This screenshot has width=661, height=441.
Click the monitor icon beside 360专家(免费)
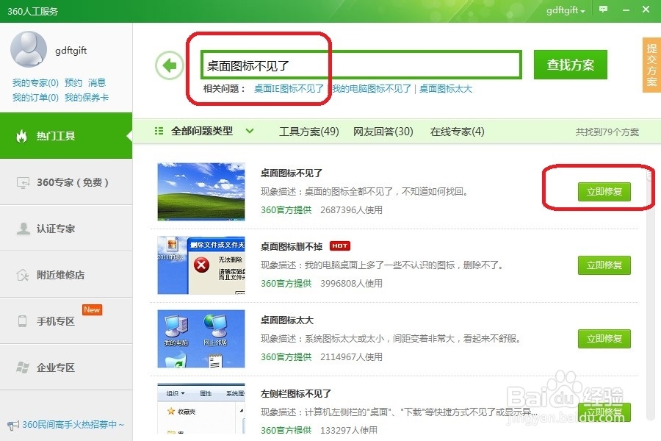pos(23,182)
